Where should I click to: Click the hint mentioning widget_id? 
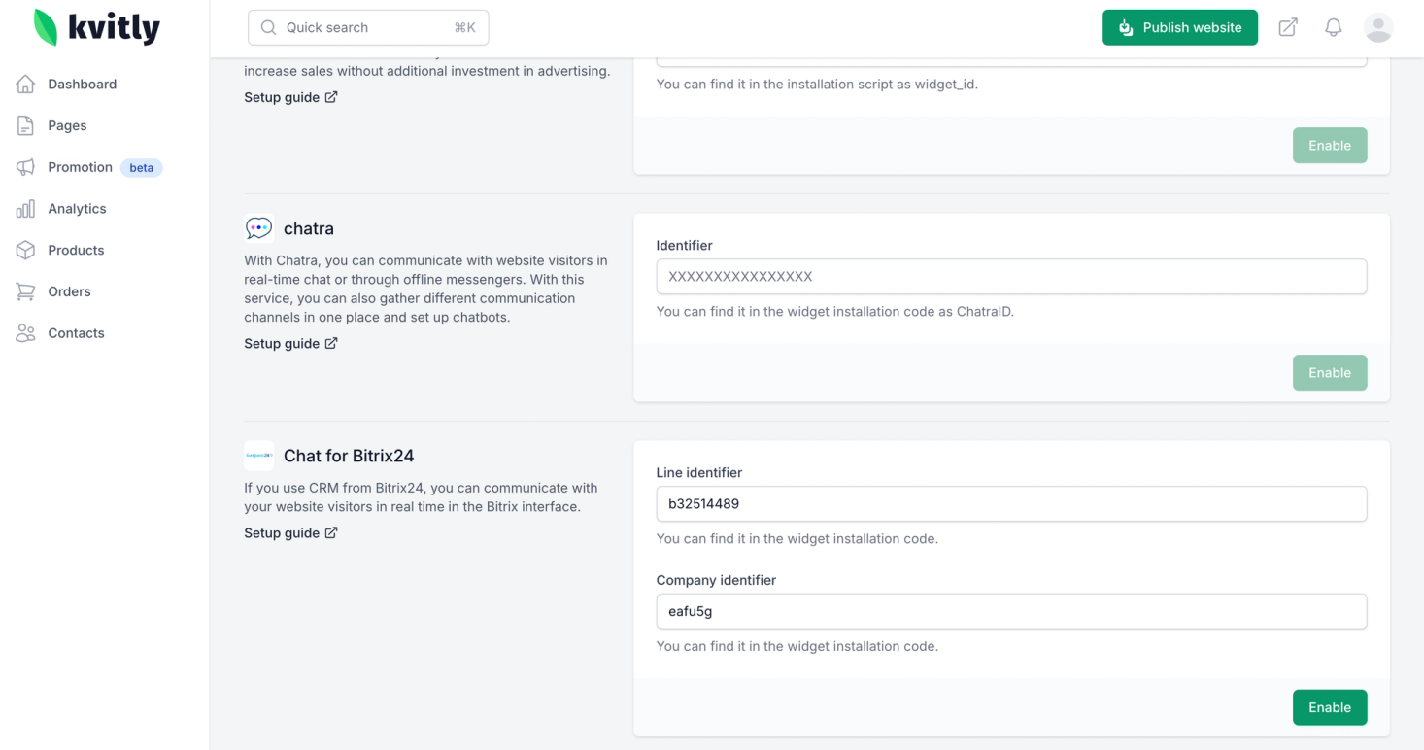coord(817,85)
